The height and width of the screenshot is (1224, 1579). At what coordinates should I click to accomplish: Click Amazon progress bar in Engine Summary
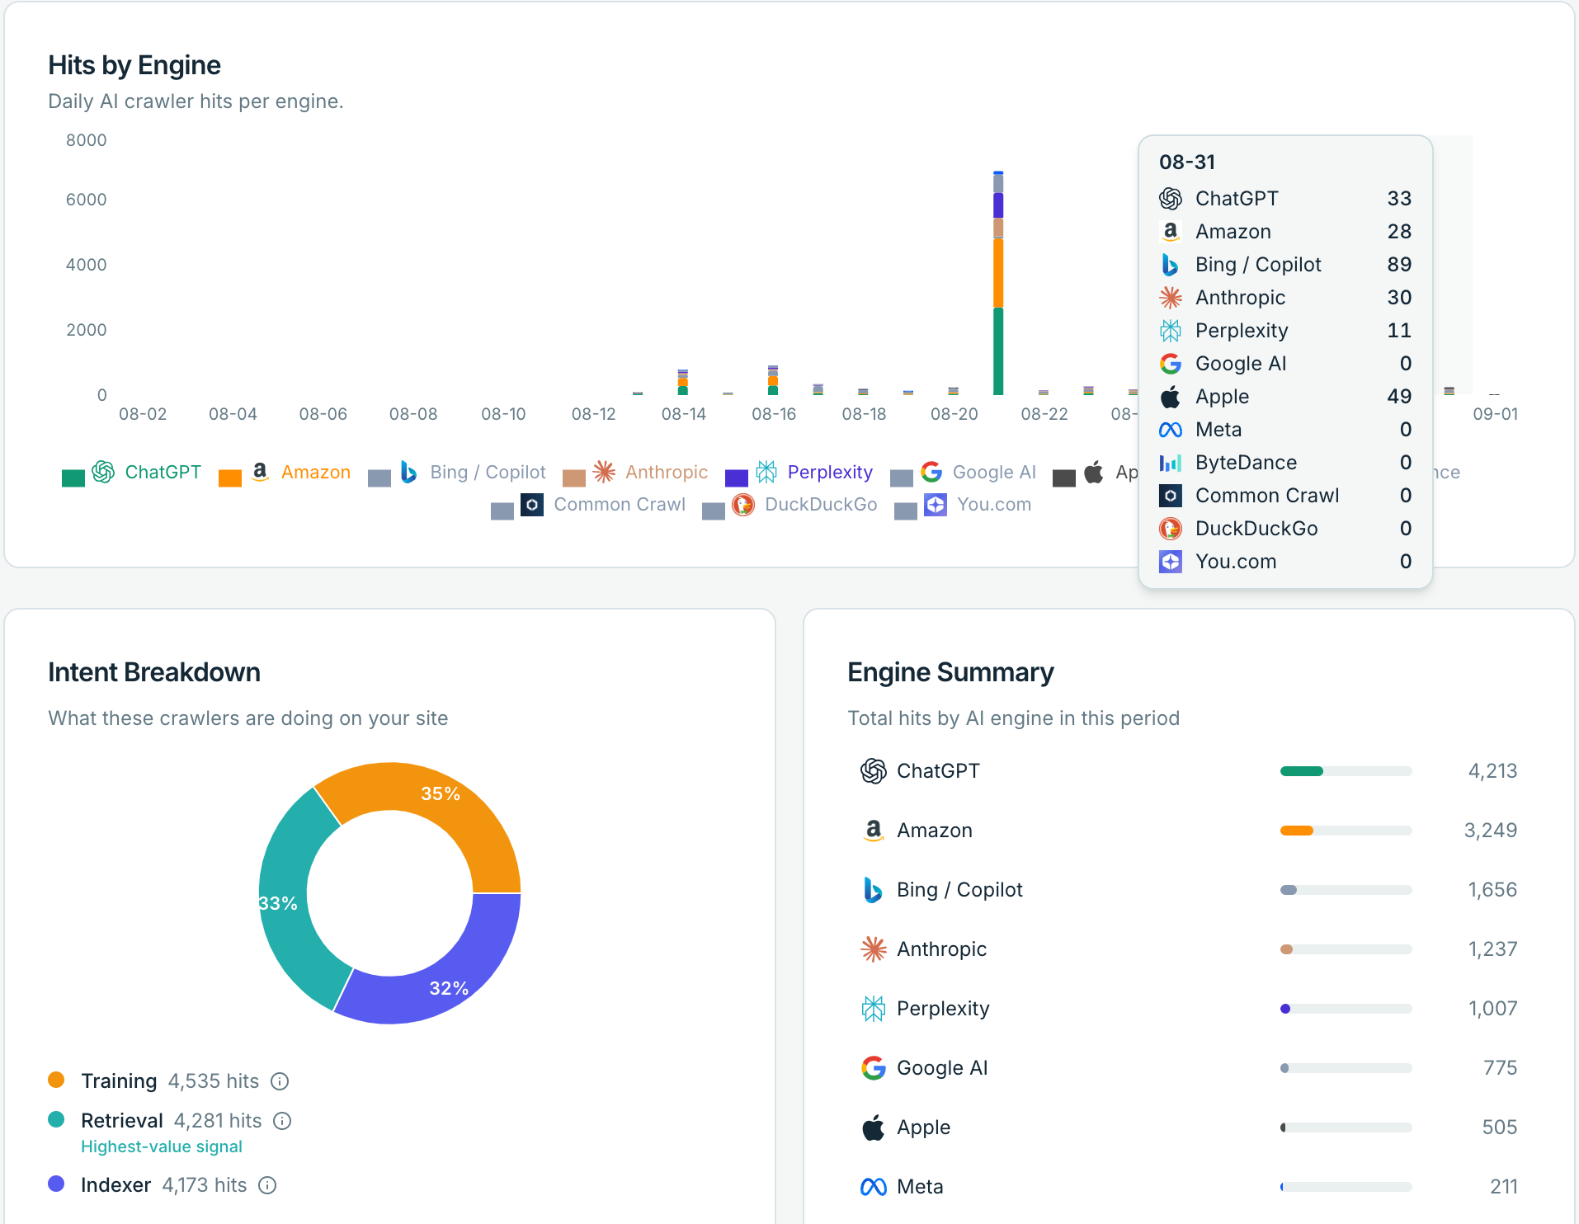pos(1346,831)
